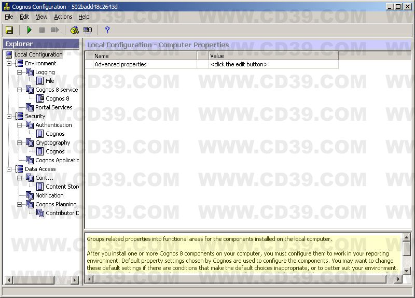The image size is (415, 298).
Task: Open the Edit menu
Action: [x=24, y=17]
